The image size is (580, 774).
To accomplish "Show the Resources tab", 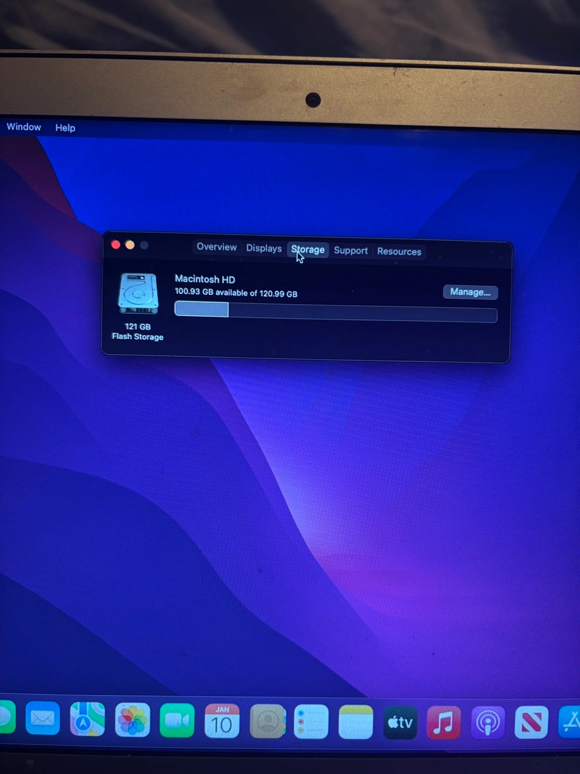I will pyautogui.click(x=399, y=252).
